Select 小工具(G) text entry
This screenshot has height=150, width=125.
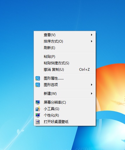51,109
